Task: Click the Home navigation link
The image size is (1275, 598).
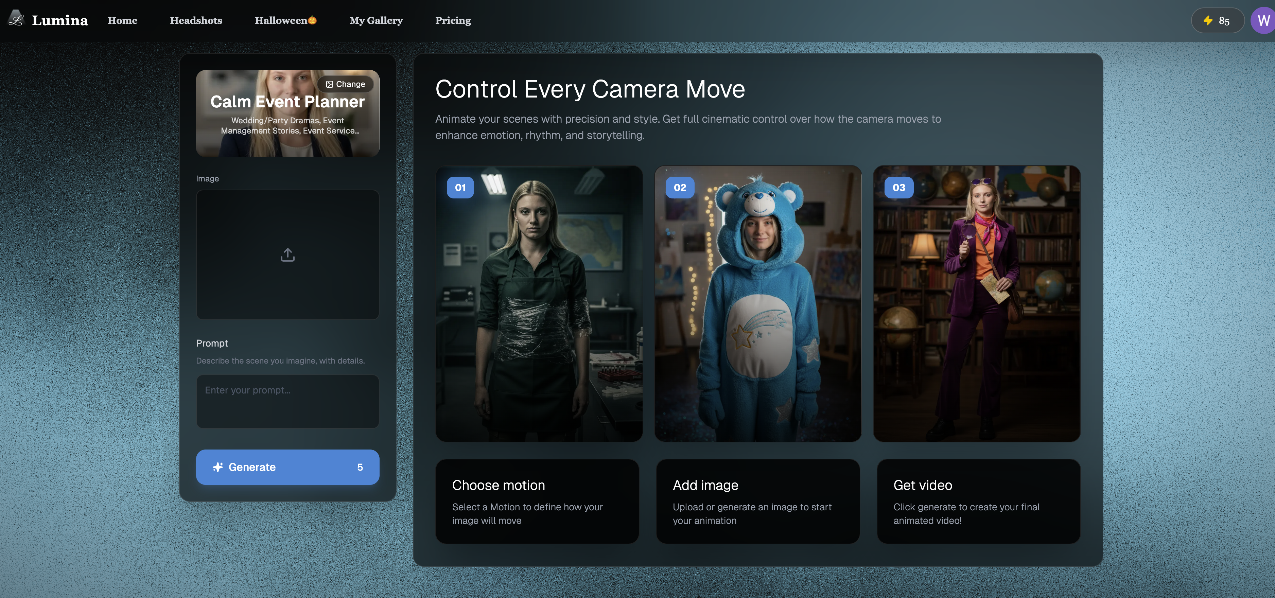Action: pyautogui.click(x=122, y=20)
